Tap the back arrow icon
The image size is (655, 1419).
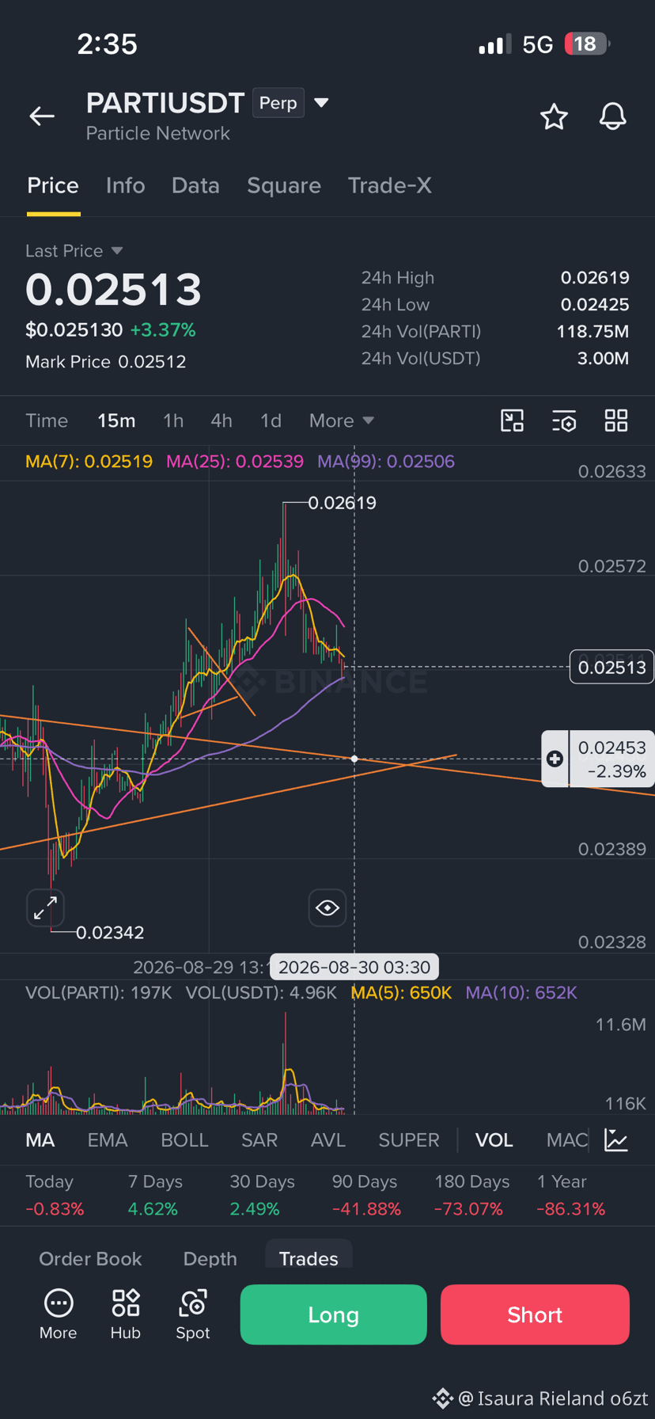tap(42, 116)
